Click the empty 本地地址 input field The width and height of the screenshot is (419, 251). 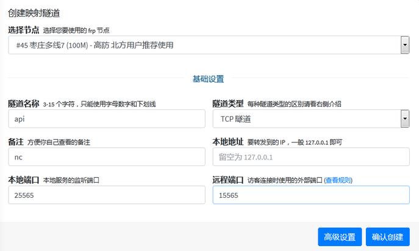pyautogui.click(x=310, y=157)
